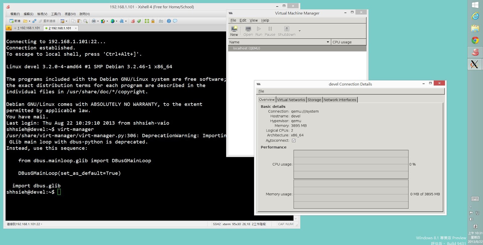
Task: Click the Paste clipboard icon in Xshell toolbar
Action: point(79,21)
